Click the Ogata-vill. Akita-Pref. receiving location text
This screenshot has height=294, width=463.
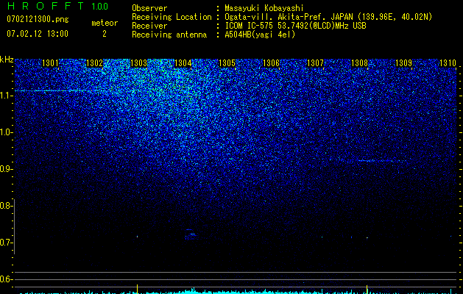pos(328,17)
